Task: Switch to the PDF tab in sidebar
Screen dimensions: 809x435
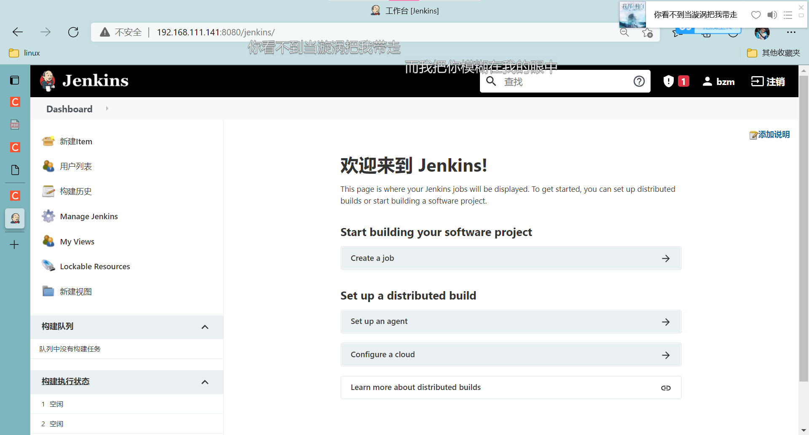Action: pos(15,125)
